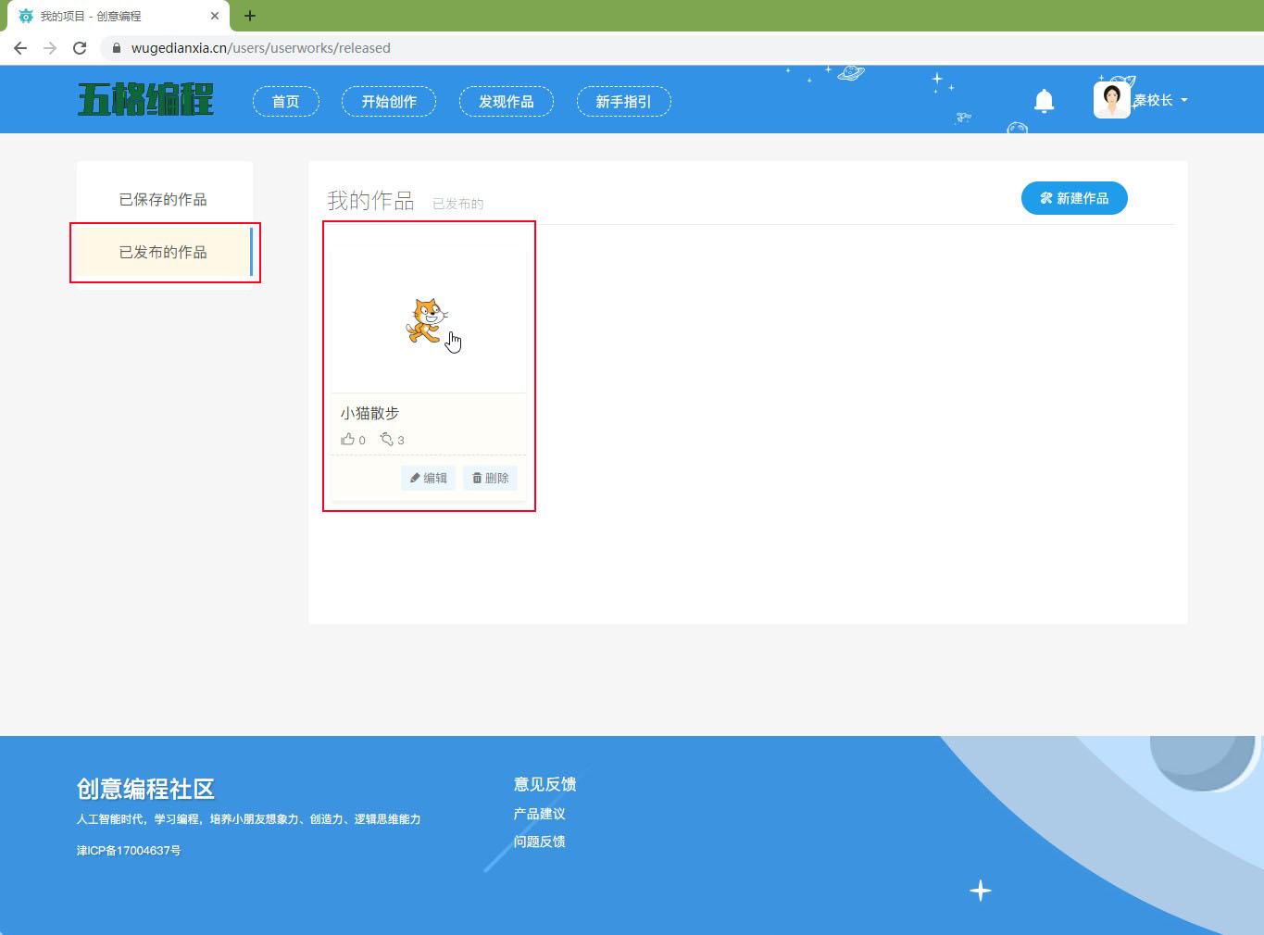The height and width of the screenshot is (935, 1264).
Task: Click the 新建作品 button
Action: 1074,198
